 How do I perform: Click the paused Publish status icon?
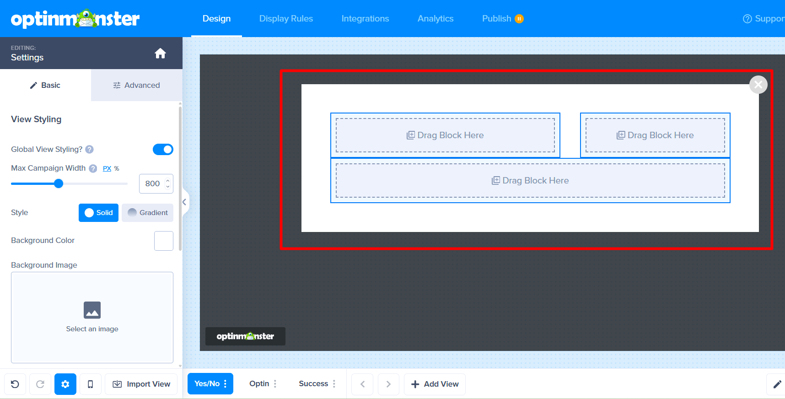[519, 19]
